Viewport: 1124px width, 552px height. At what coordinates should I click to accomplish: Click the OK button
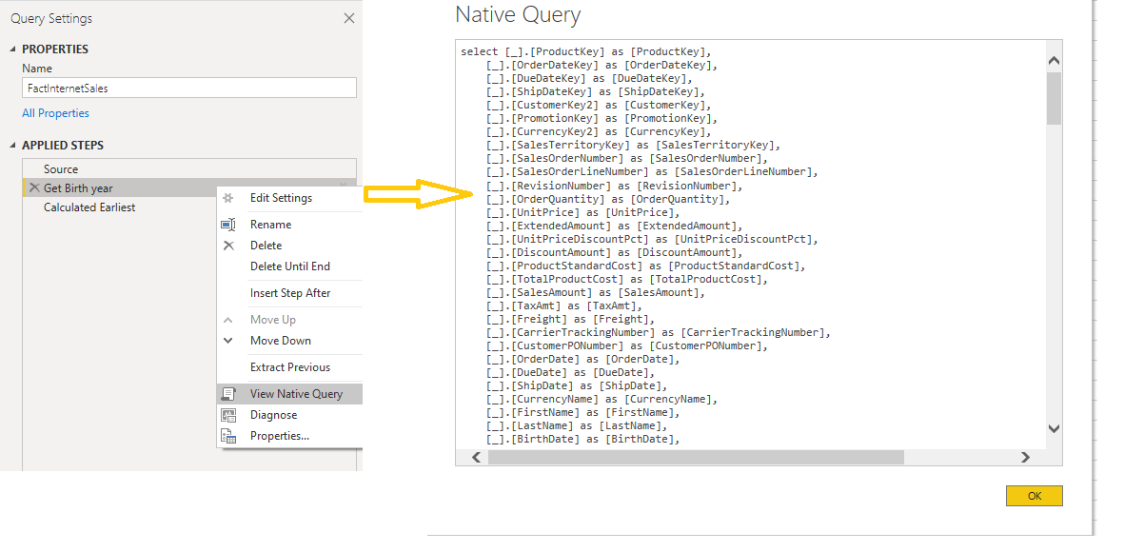pos(1034,496)
